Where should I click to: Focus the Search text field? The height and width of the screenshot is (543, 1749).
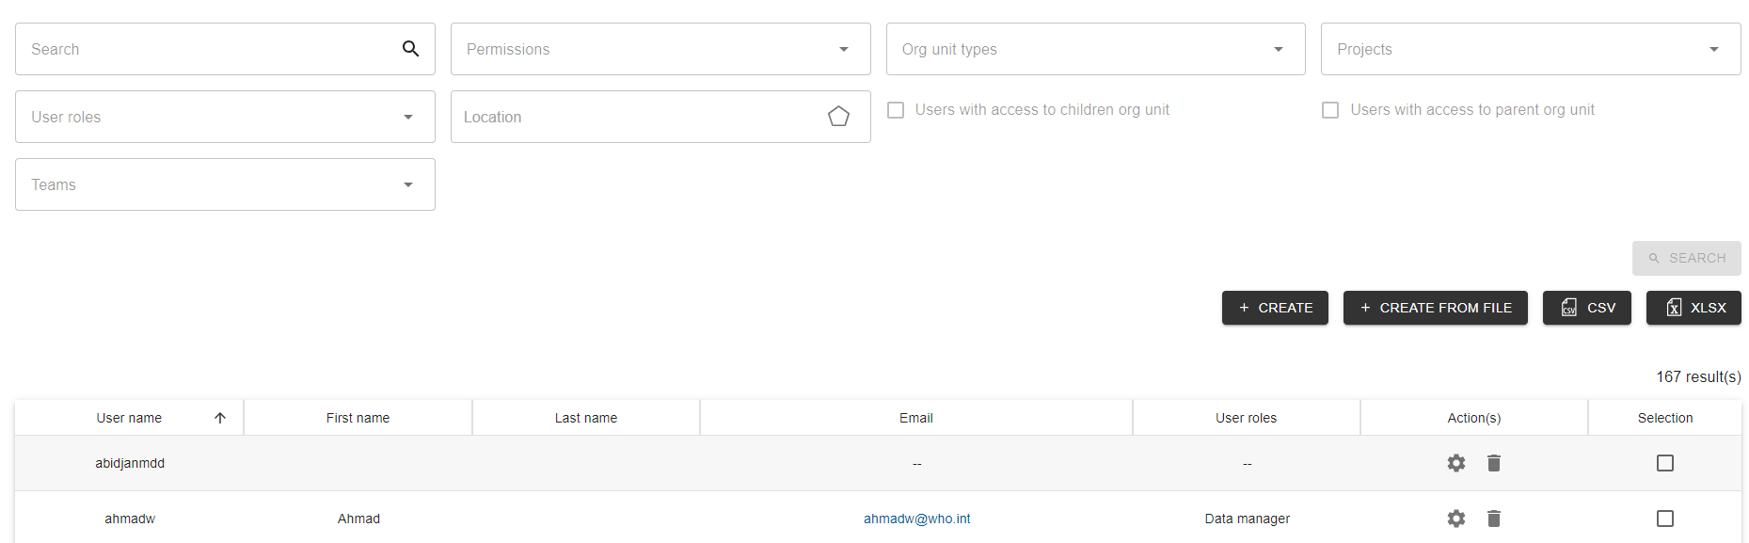pyautogui.click(x=207, y=49)
